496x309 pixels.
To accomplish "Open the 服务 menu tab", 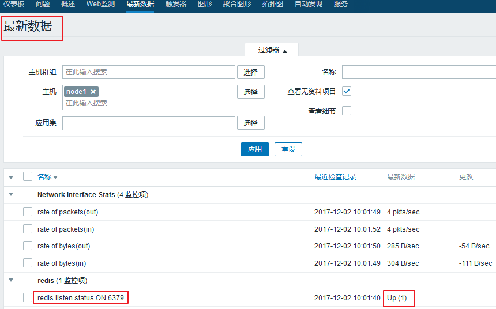I will pyautogui.click(x=341, y=4).
